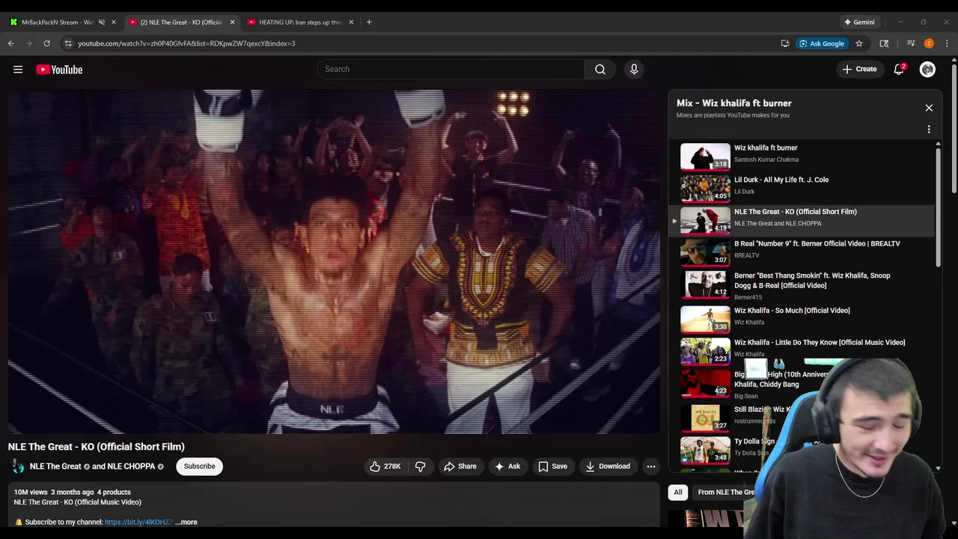Download the video

coord(608,466)
